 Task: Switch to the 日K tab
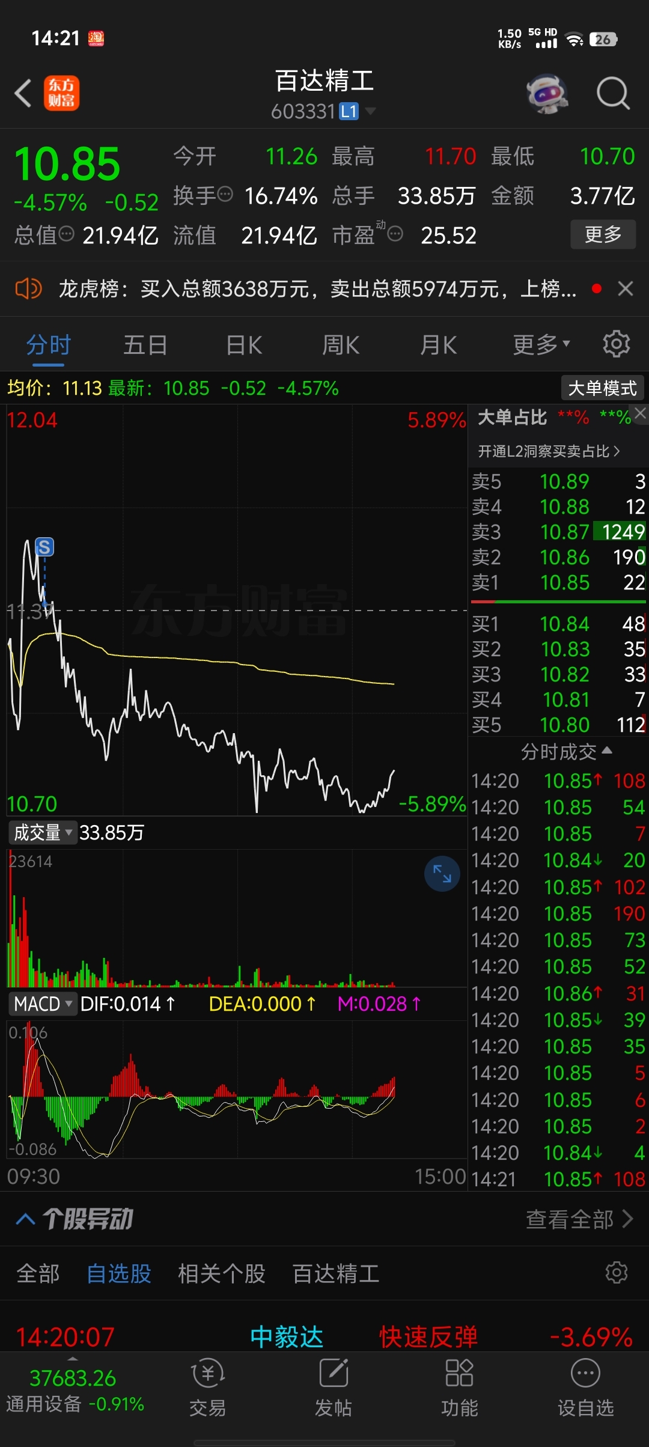[244, 345]
